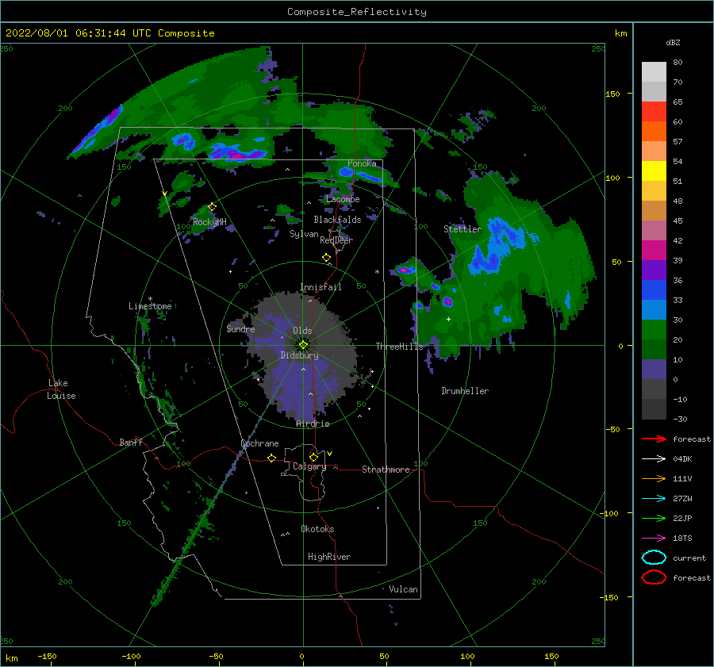This screenshot has height=667, width=714.
Task: Click the red forecast ellipse legend icon
Action: coord(654,577)
